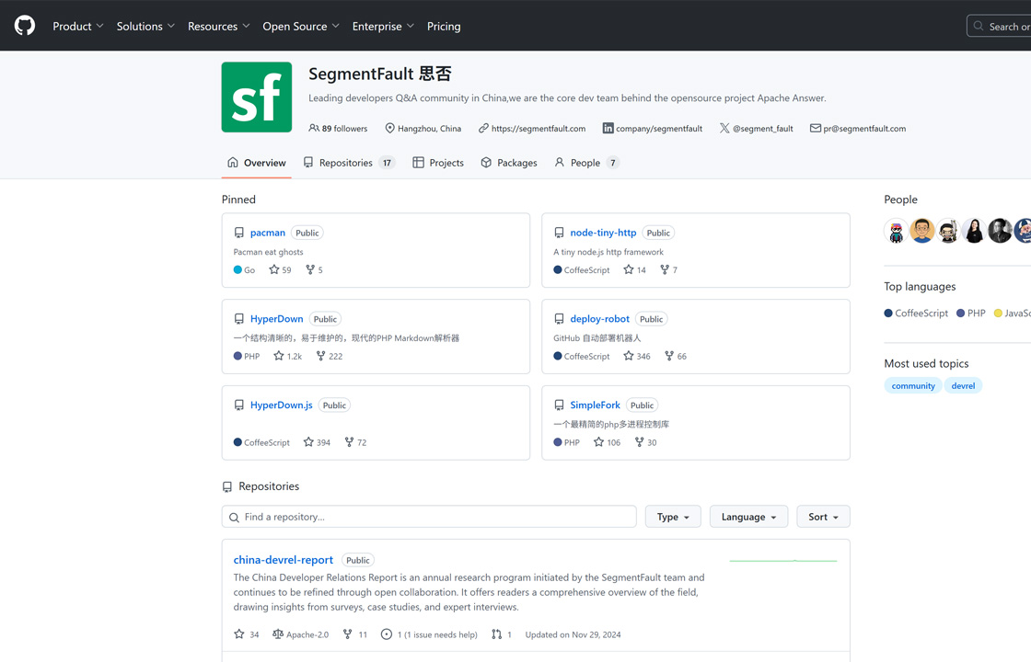
Task: Open the pacman repository link
Action: [268, 233]
